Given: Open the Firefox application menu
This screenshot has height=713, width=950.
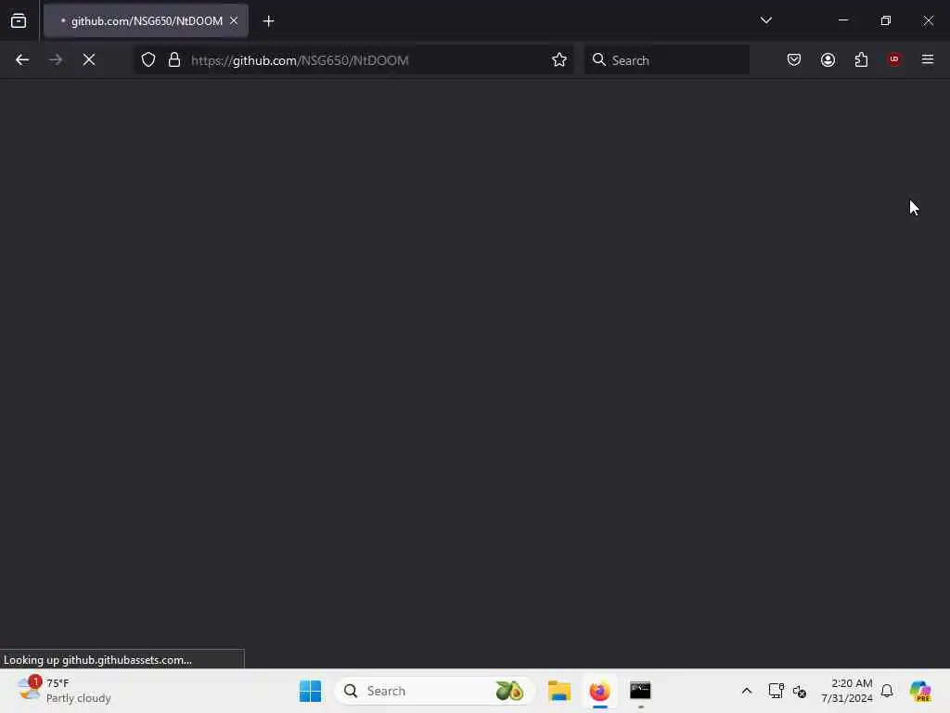Looking at the screenshot, I should coord(928,59).
